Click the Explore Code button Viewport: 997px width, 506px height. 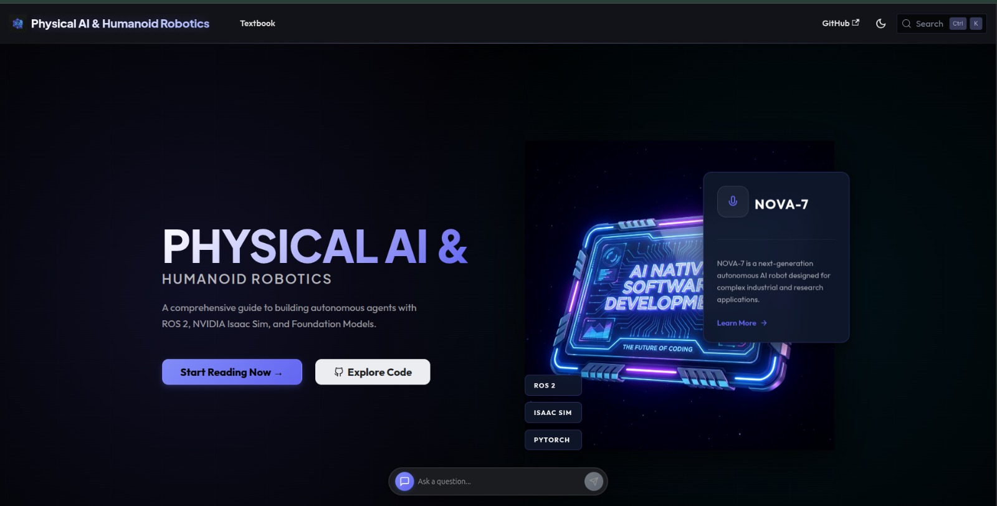[373, 372]
